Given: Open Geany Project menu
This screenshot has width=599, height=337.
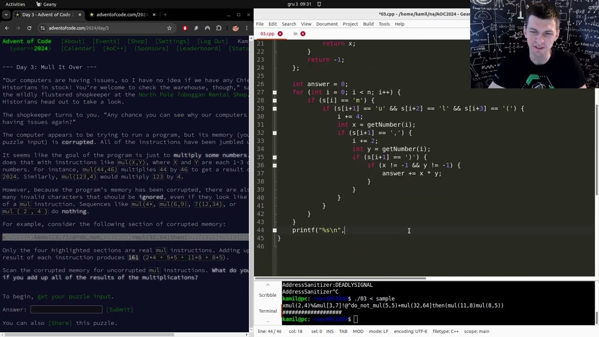Looking at the screenshot, I should coord(350,24).
